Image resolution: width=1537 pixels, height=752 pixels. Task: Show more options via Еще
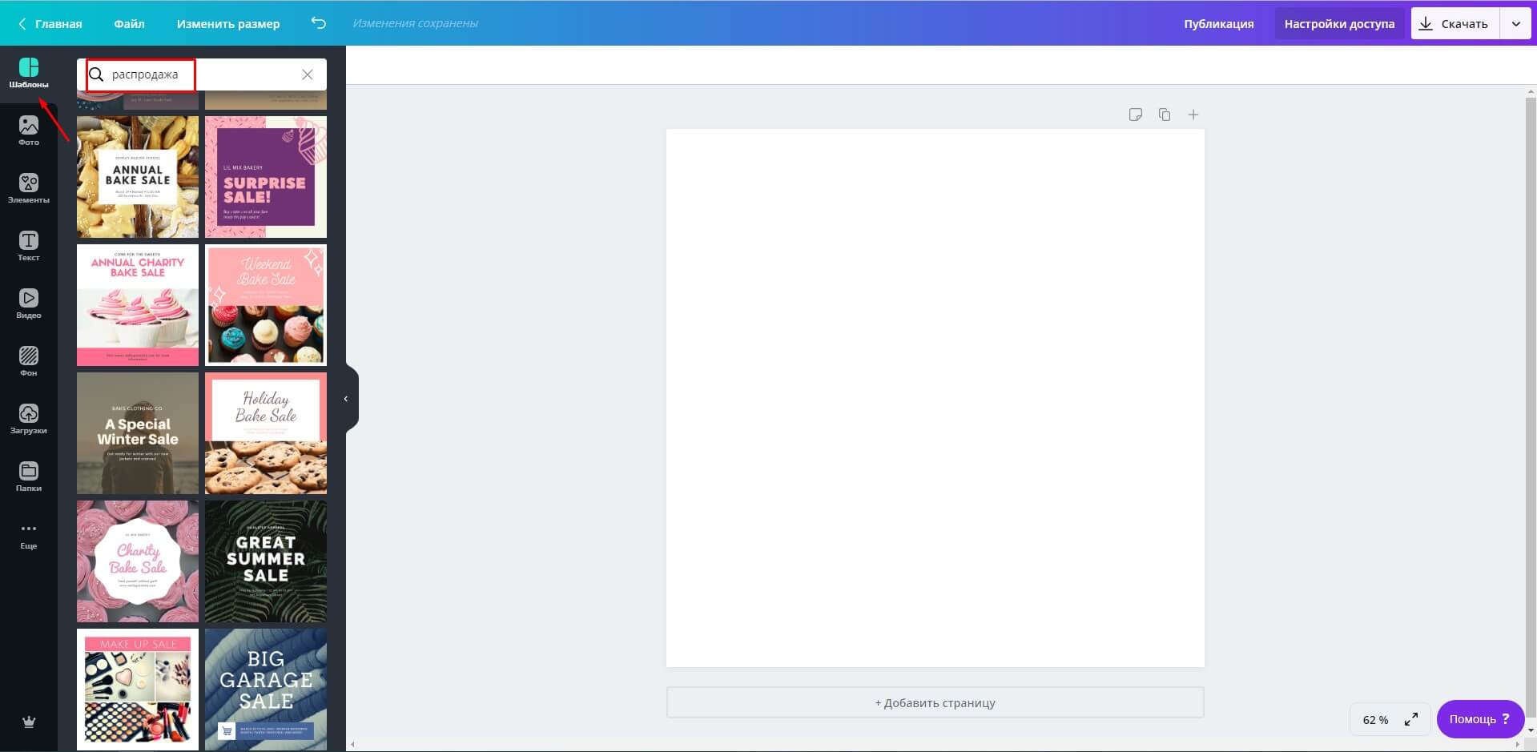29,535
